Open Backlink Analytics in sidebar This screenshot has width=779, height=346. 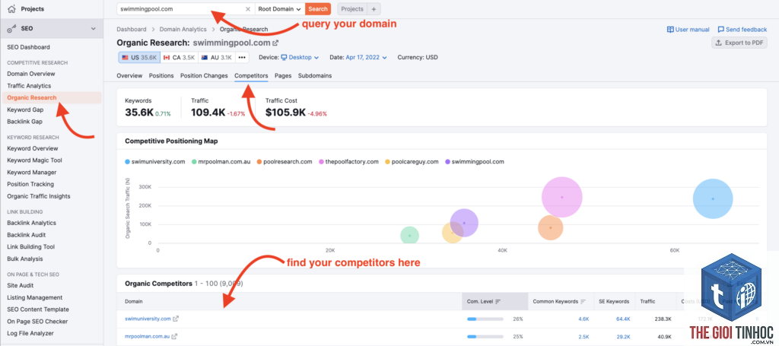(31, 223)
